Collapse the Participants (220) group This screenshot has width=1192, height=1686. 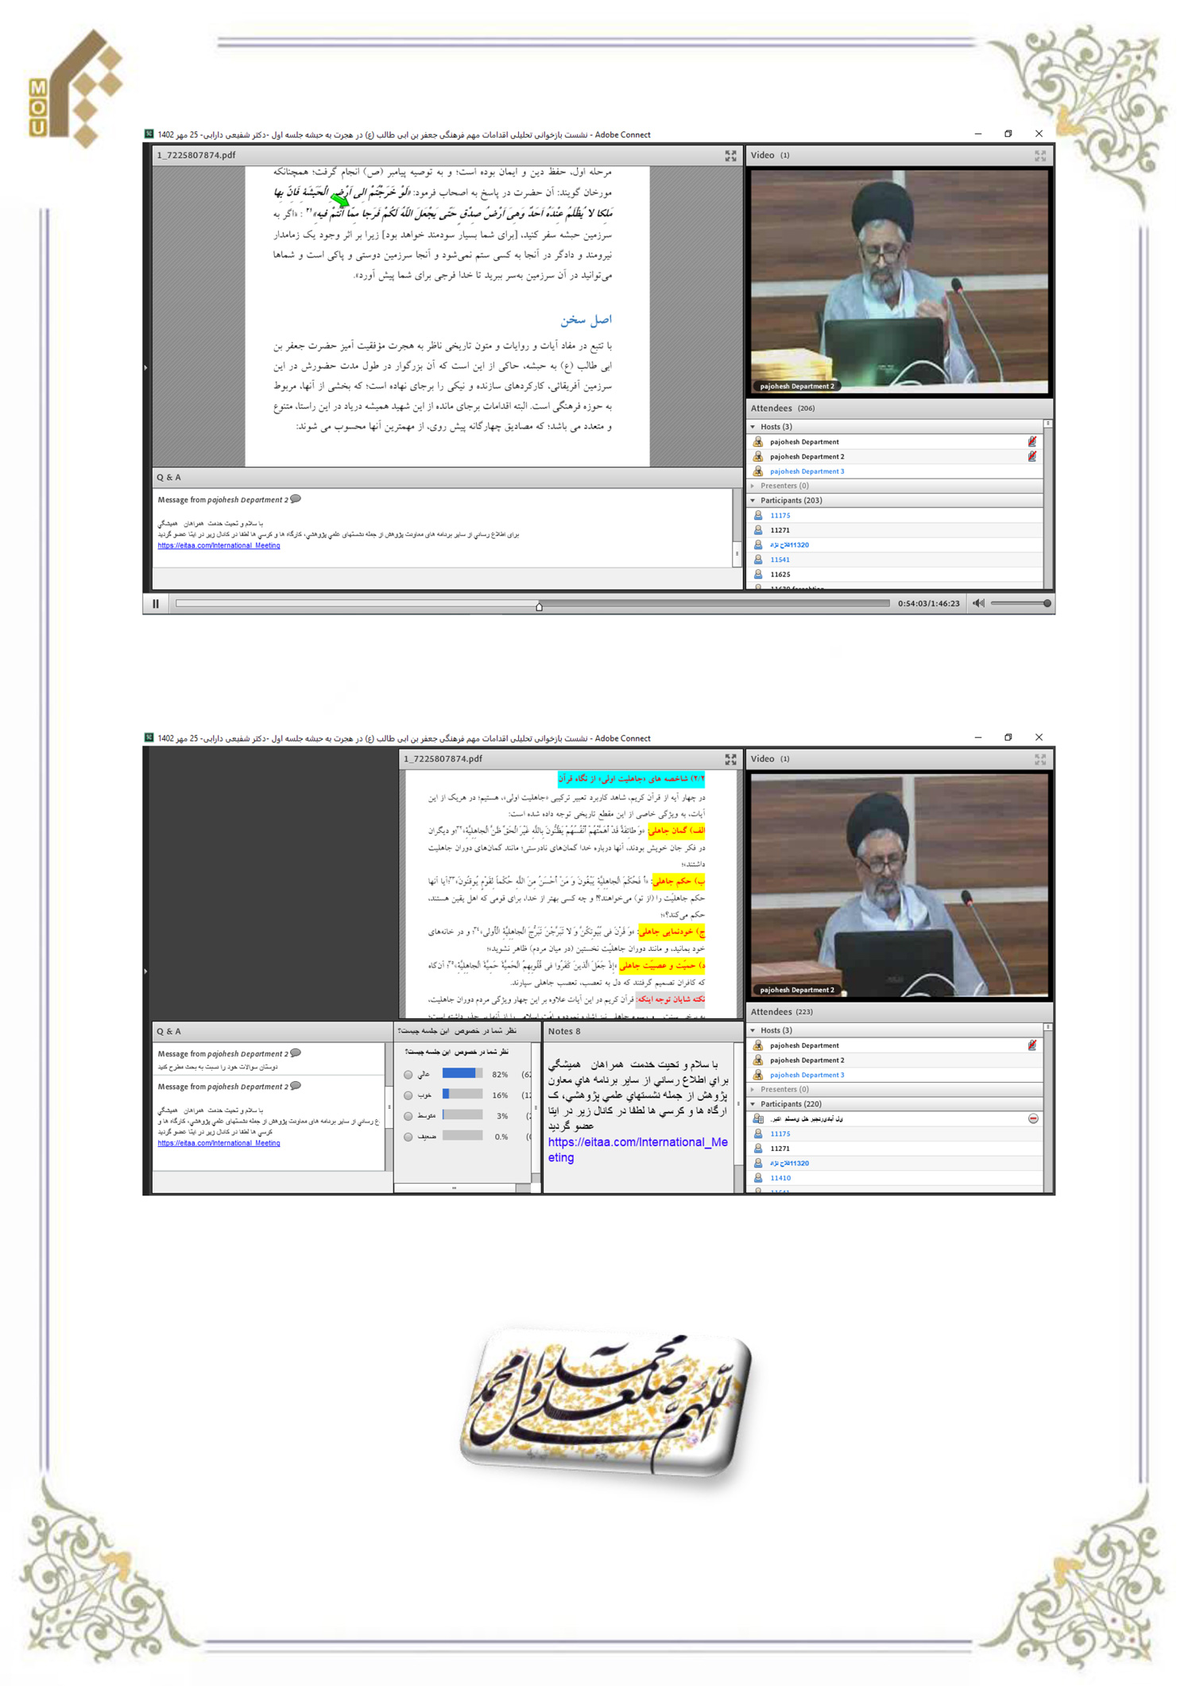point(753,1104)
